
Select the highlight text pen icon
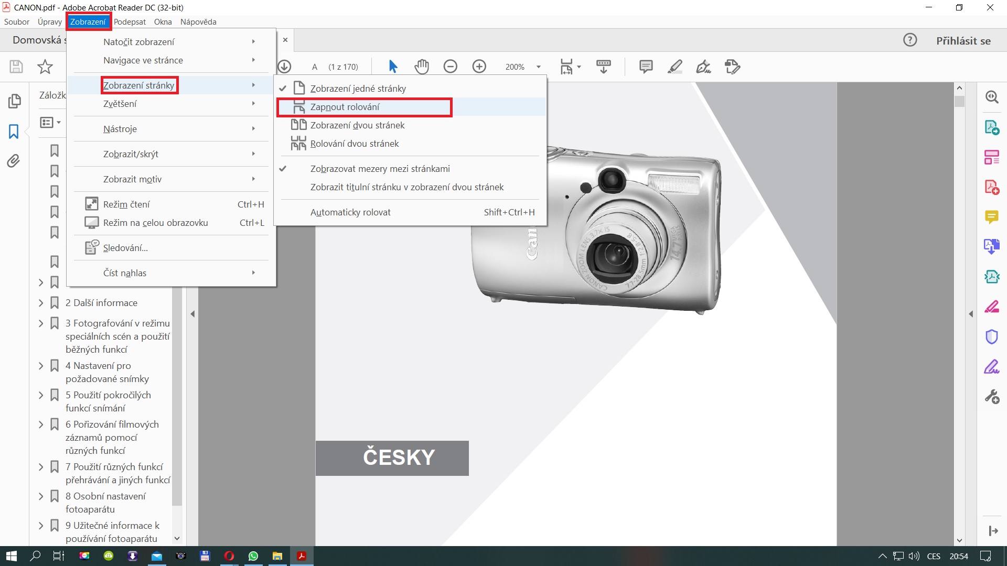click(675, 67)
